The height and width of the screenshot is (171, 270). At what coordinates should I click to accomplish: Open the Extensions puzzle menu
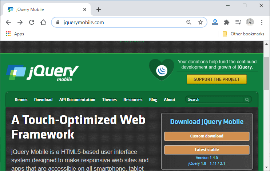tap(227, 22)
